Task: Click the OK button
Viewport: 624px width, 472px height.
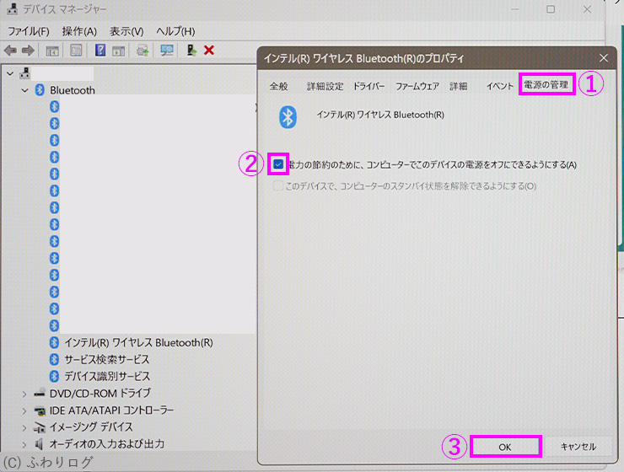Action: point(505,447)
